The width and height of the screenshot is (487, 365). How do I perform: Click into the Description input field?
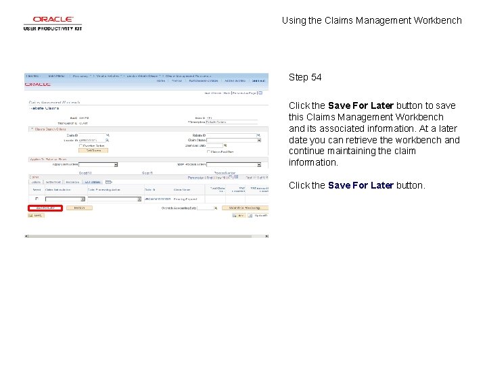(232, 122)
